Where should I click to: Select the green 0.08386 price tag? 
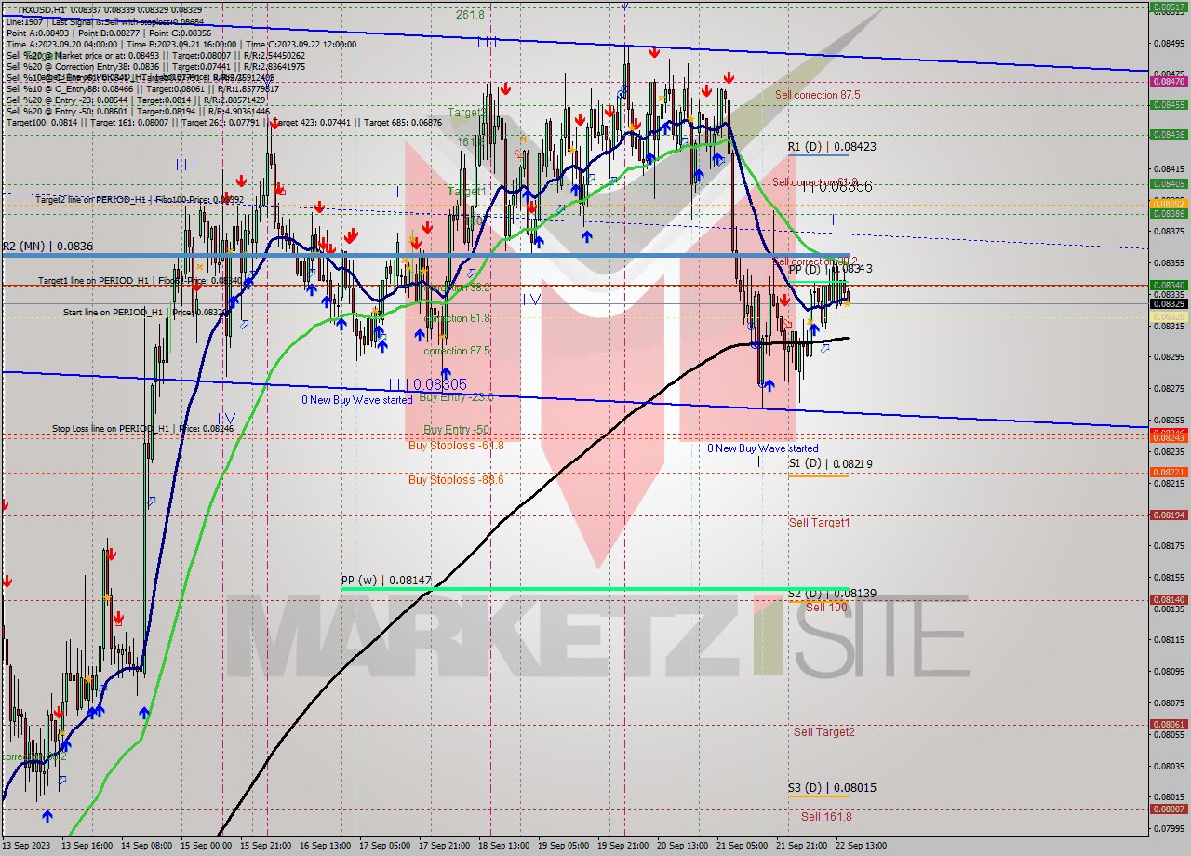[1169, 213]
